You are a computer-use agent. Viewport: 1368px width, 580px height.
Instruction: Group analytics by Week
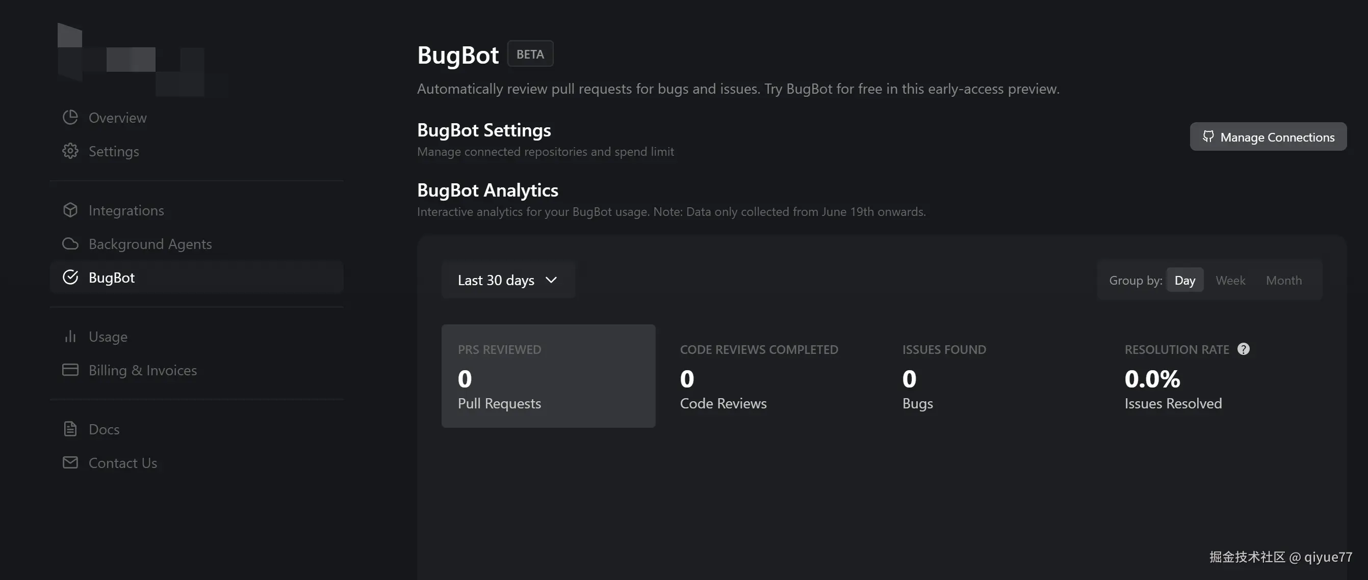(1230, 280)
